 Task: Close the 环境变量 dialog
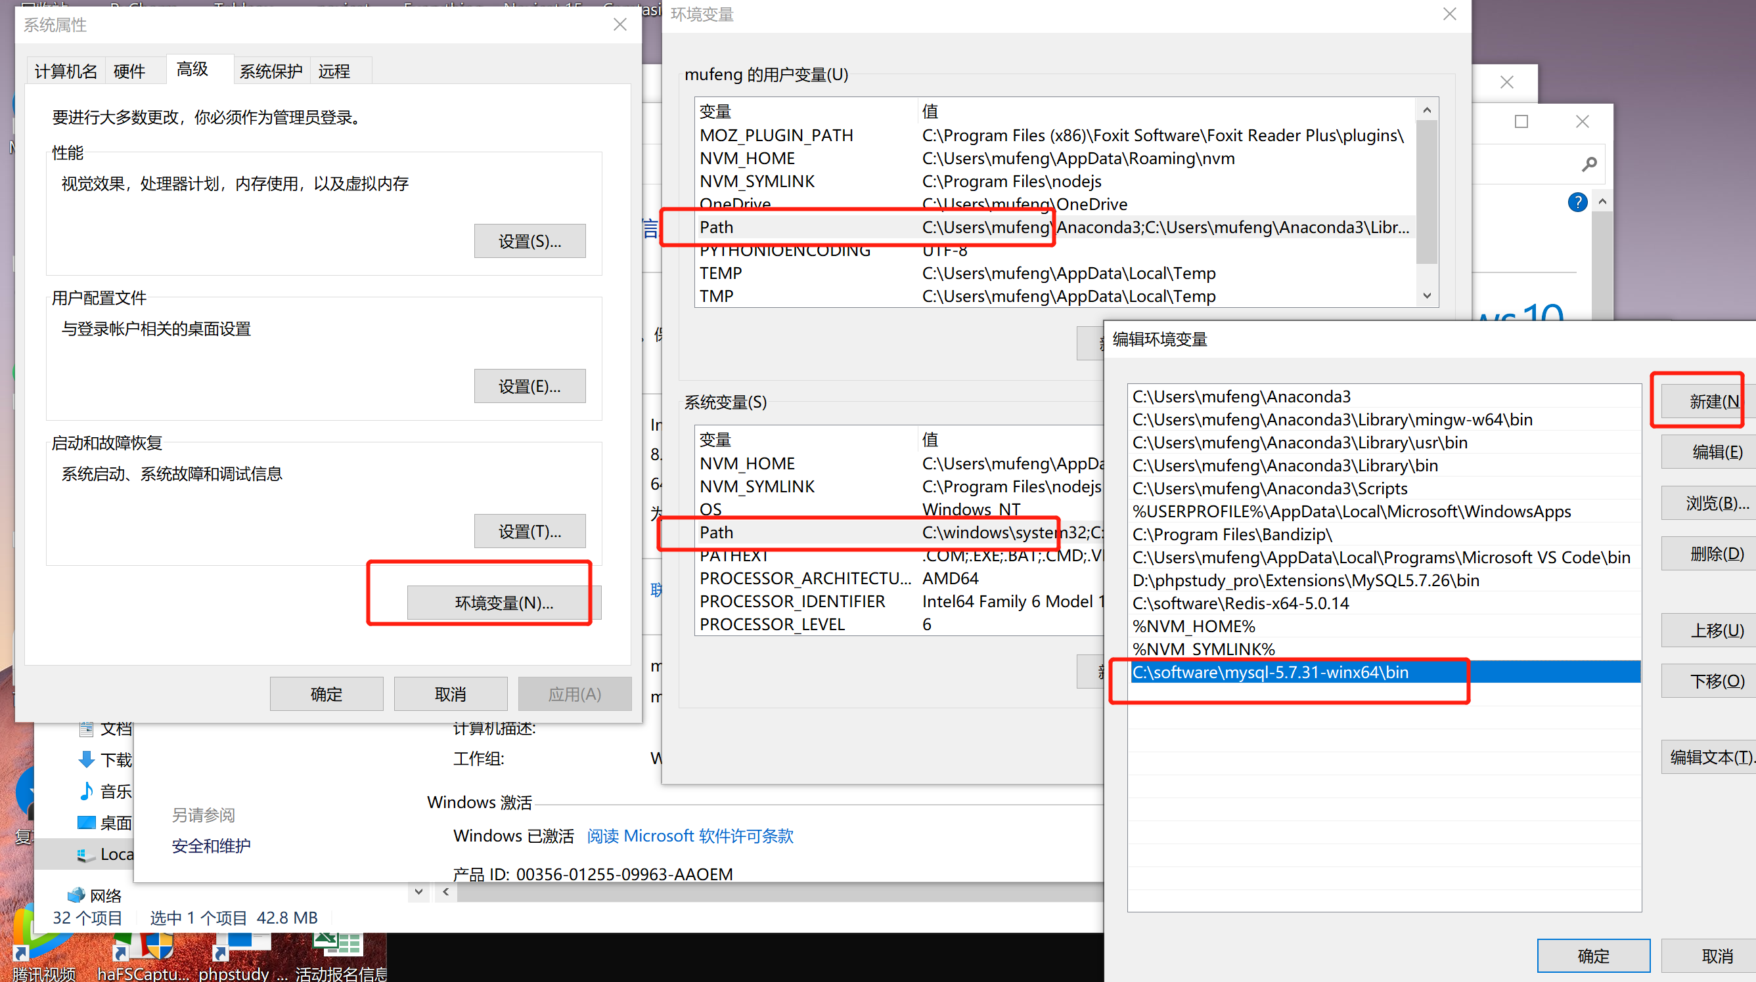point(1449,14)
